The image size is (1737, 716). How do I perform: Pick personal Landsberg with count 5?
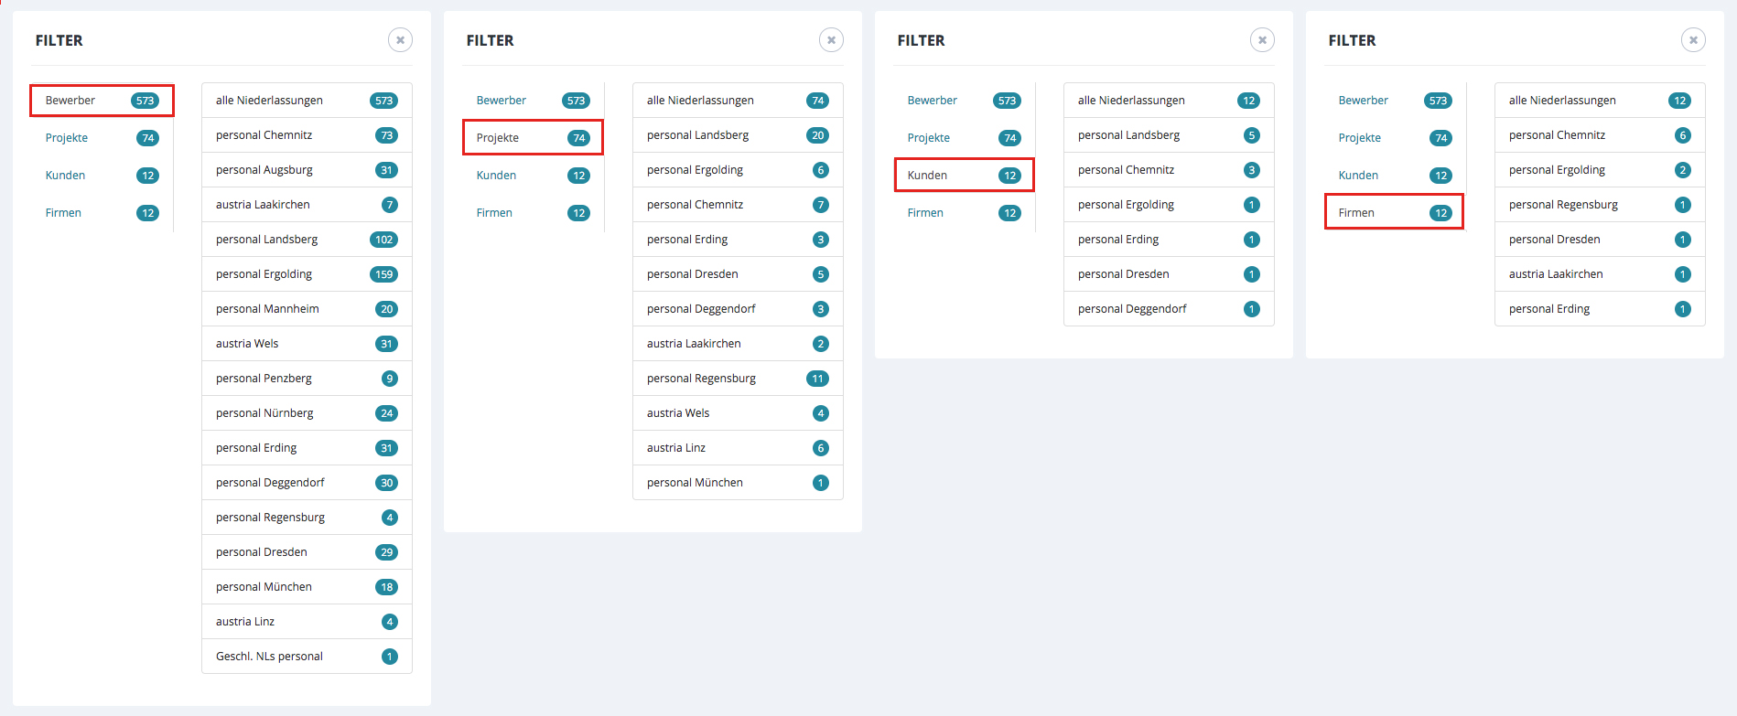coord(1169,135)
